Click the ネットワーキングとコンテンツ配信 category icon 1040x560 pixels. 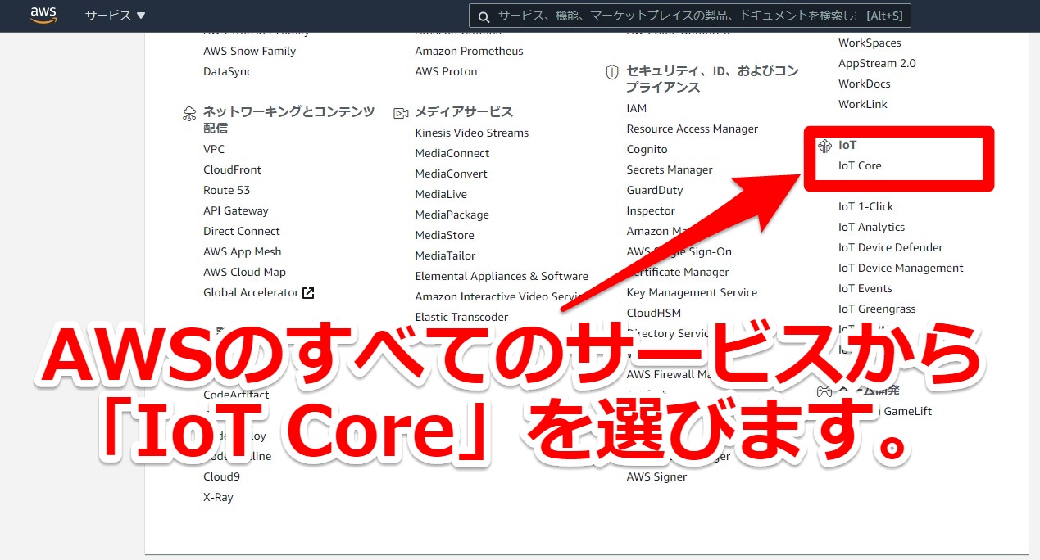tap(188, 112)
